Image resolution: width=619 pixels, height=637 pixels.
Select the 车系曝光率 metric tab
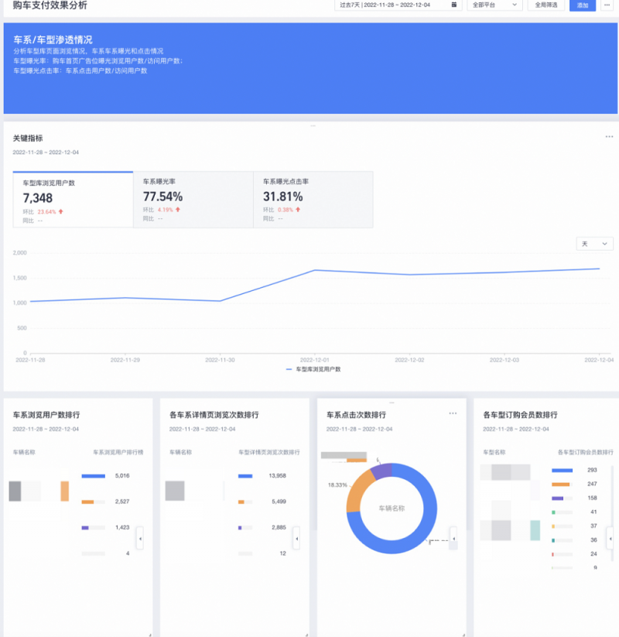(193, 200)
